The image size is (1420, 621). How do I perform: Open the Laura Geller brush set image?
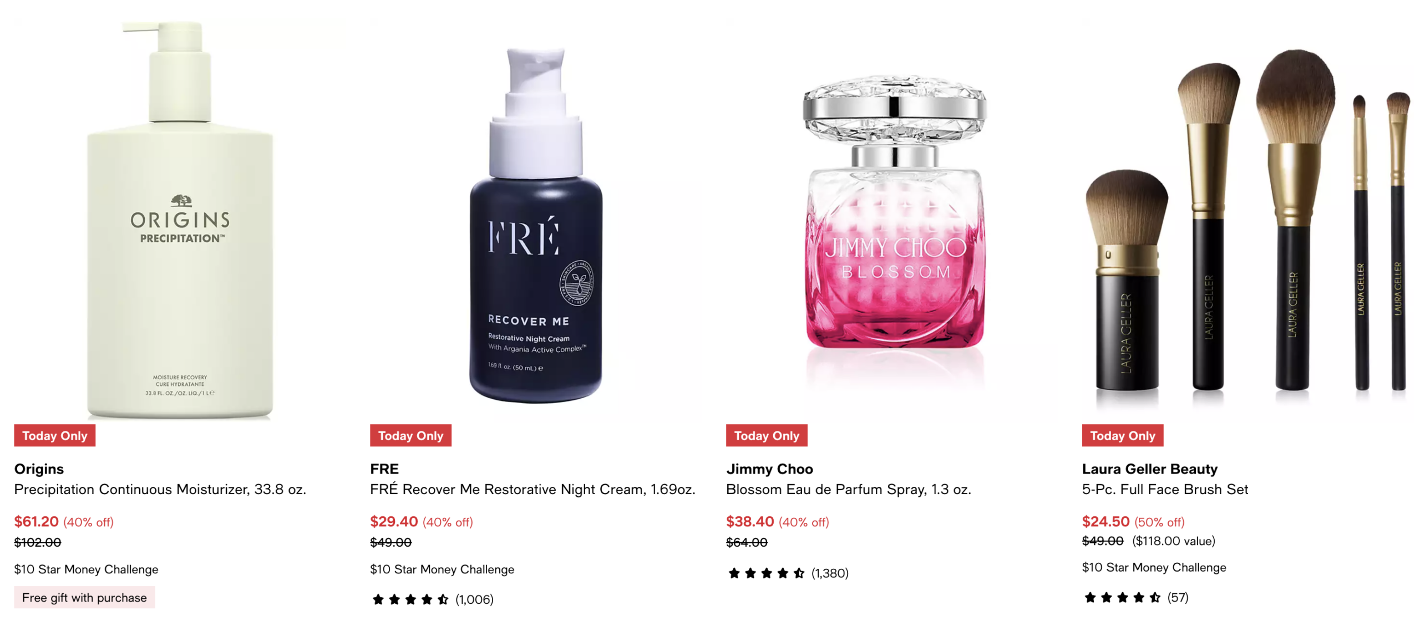coord(1247,219)
